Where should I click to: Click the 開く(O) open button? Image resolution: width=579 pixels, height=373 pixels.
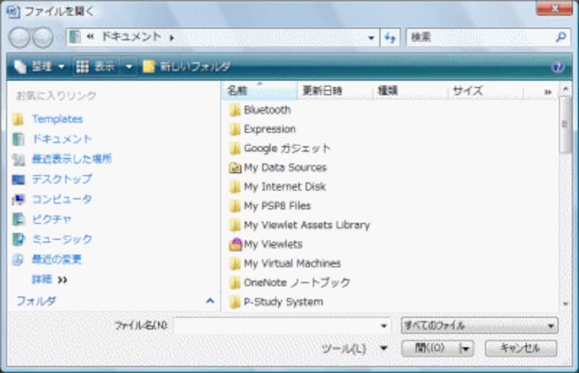click(429, 348)
